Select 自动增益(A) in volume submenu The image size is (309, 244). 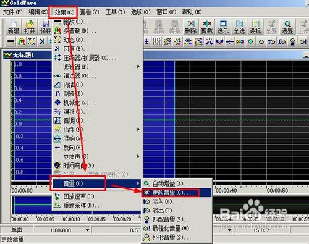177,183
